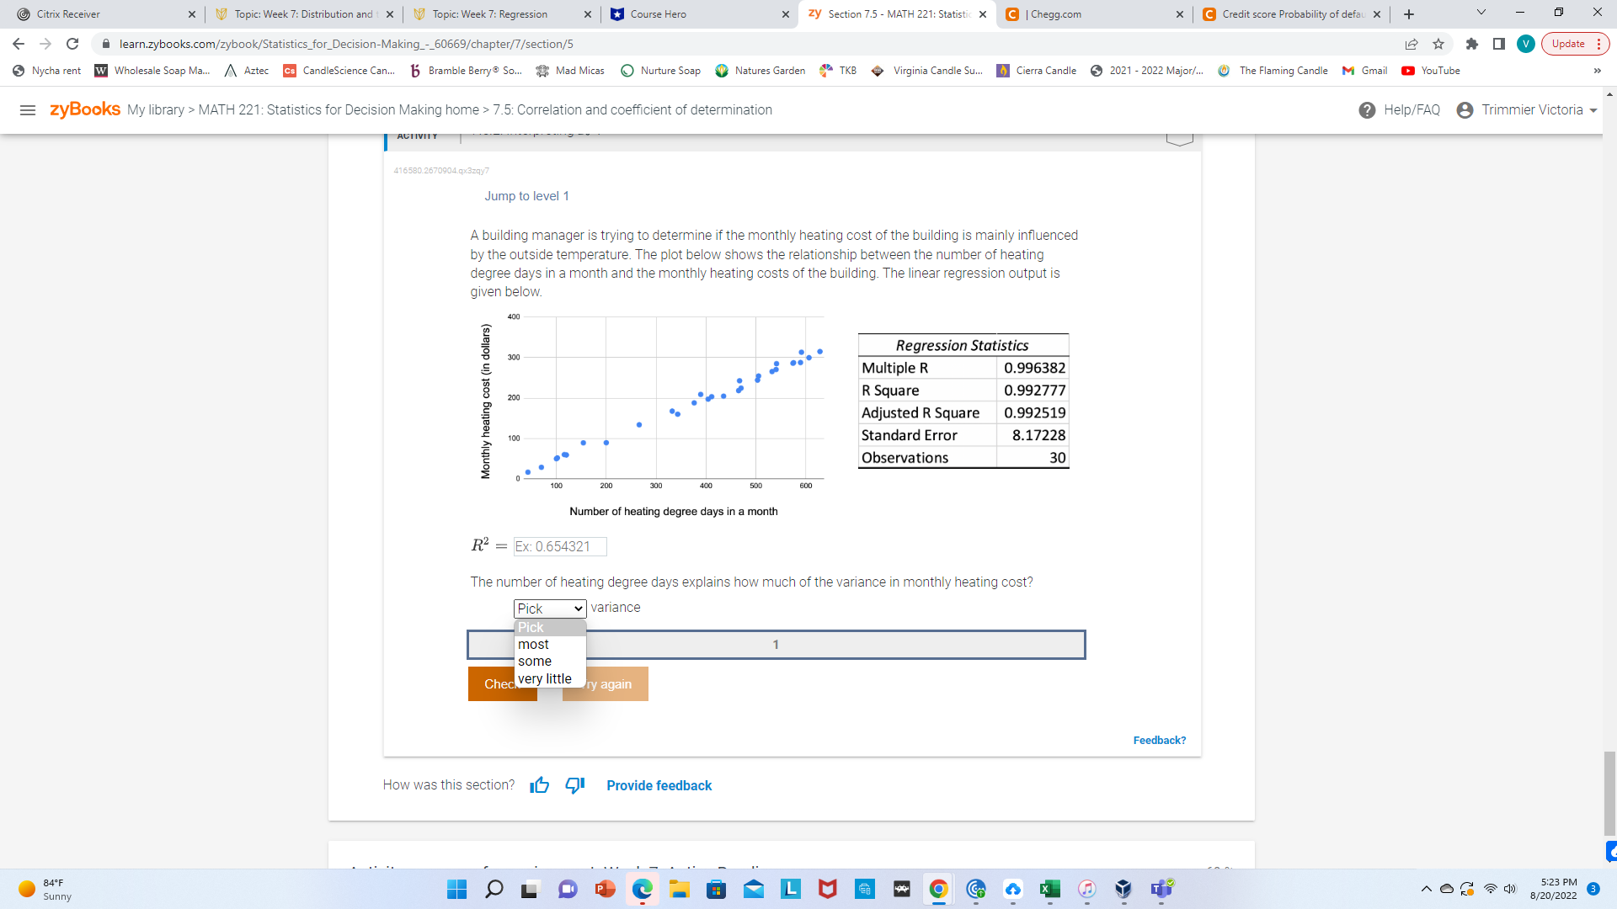Select "most" from the variance dropdown

534,644
